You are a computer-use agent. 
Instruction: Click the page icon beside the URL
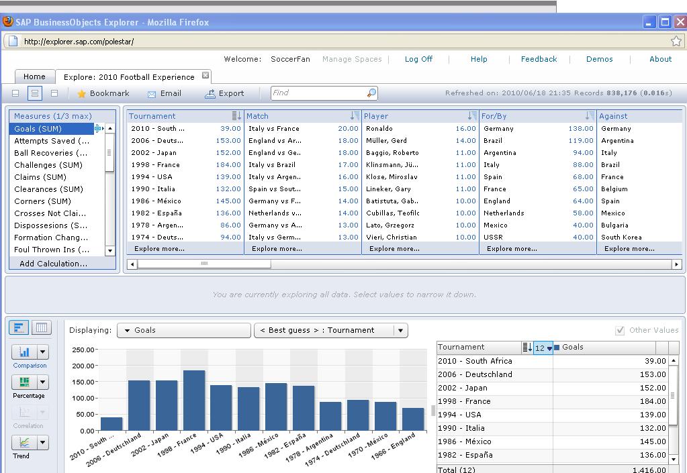click(13, 41)
